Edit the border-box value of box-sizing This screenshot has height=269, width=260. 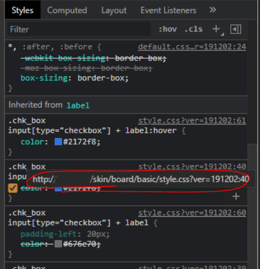pyautogui.click(x=102, y=78)
